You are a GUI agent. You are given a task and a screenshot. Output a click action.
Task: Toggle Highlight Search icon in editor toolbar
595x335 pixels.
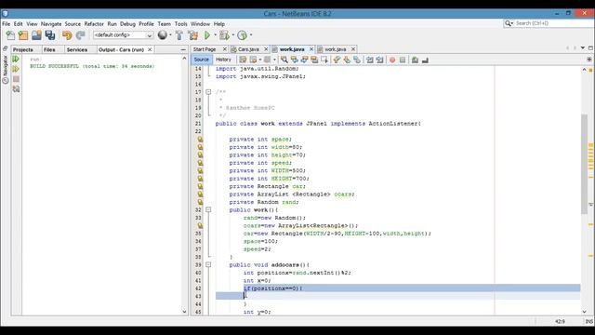pos(314,60)
